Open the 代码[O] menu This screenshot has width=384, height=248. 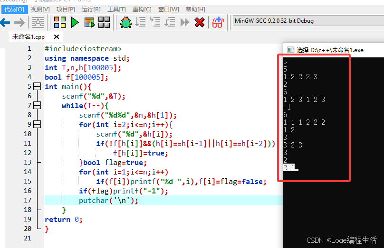(14, 9)
